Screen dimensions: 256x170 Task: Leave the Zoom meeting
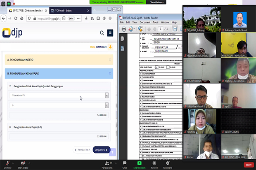coord(249,165)
